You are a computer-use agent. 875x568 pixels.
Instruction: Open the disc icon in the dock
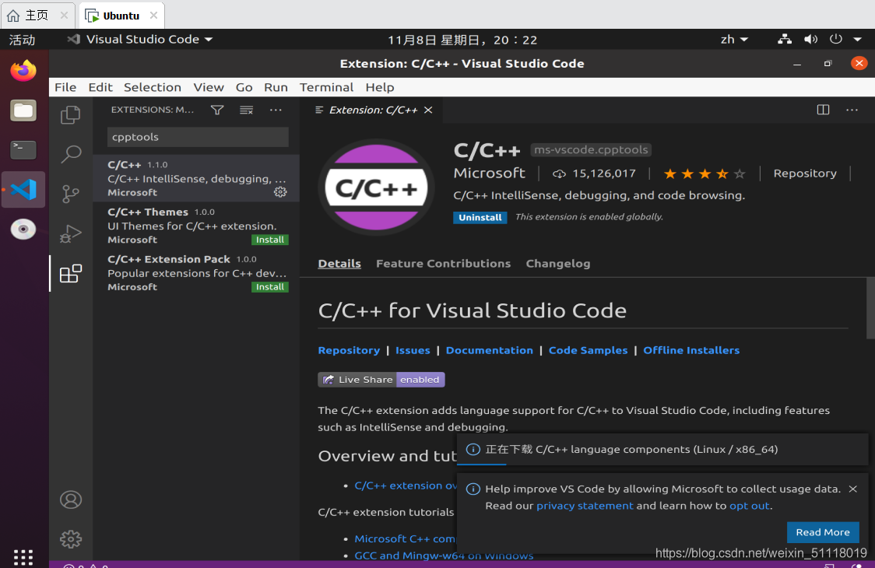point(23,230)
